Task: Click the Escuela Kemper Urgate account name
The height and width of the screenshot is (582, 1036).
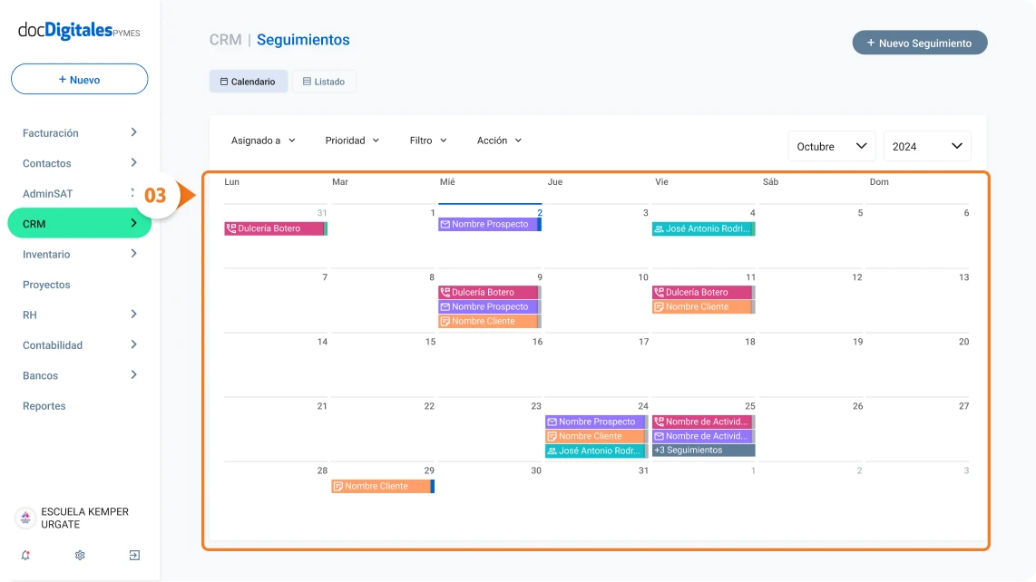Action: coord(84,518)
